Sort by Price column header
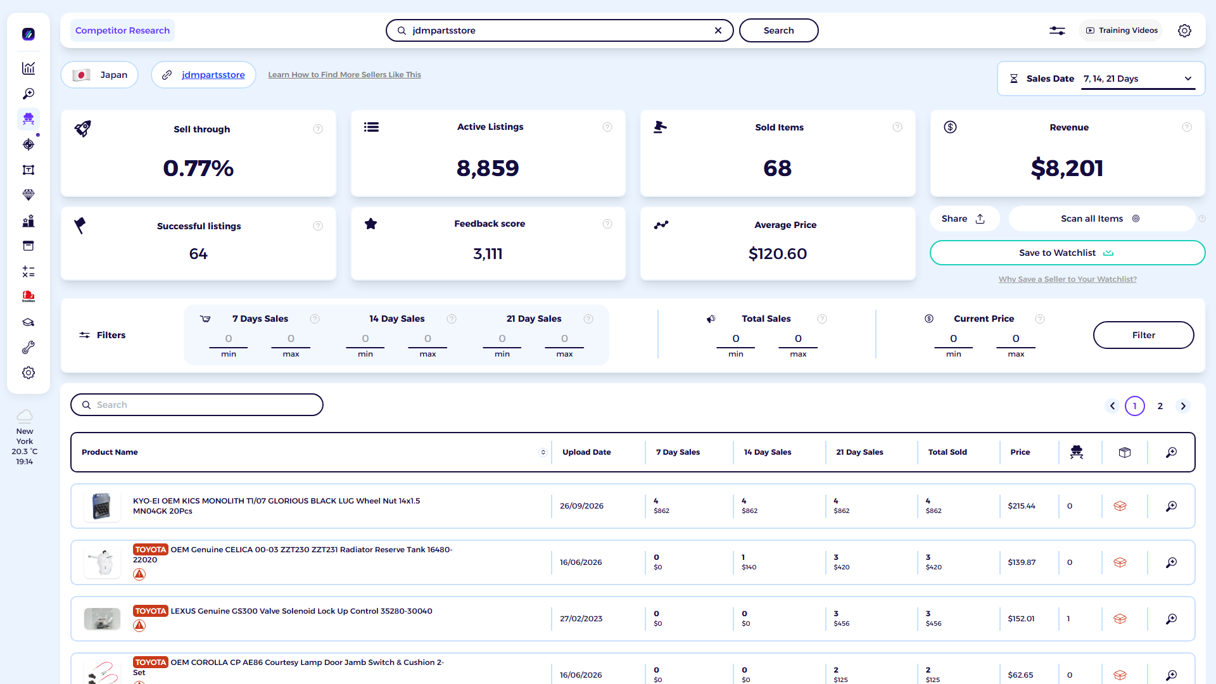The height and width of the screenshot is (684, 1216). point(1020,452)
